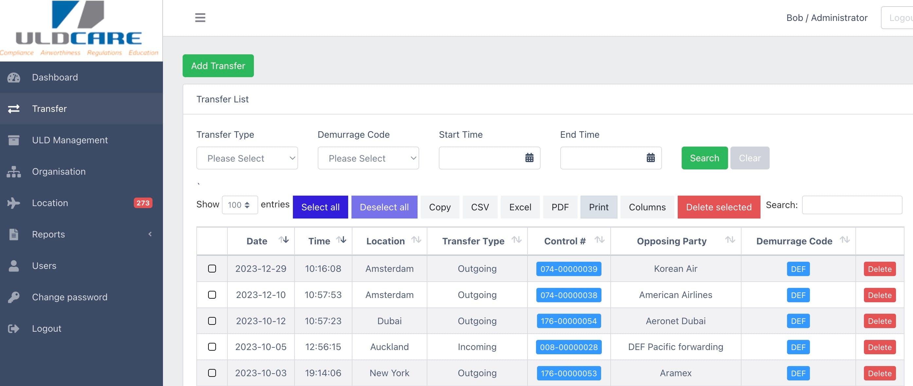Check the Aramex transfer row checkbox
This screenshot has height=386, width=913.
coord(212,373)
